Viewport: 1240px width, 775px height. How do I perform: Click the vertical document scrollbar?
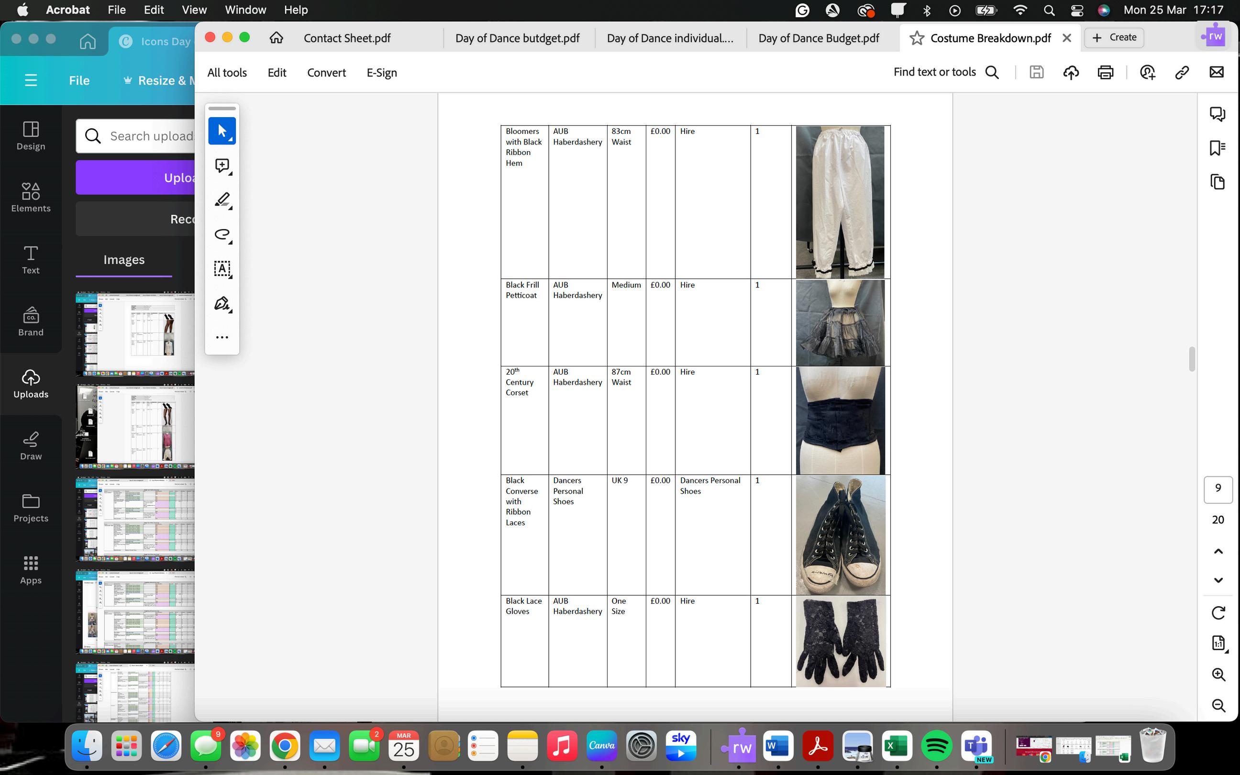[1192, 359]
